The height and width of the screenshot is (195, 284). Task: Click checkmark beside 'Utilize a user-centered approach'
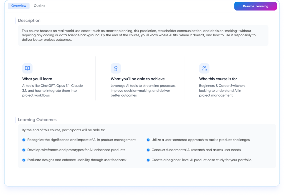(x=148, y=140)
